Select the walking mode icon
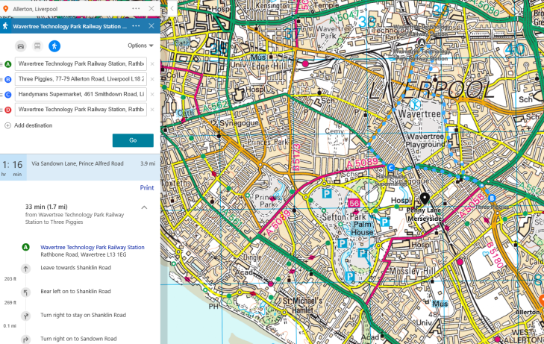544x344 pixels. pyautogui.click(x=54, y=46)
